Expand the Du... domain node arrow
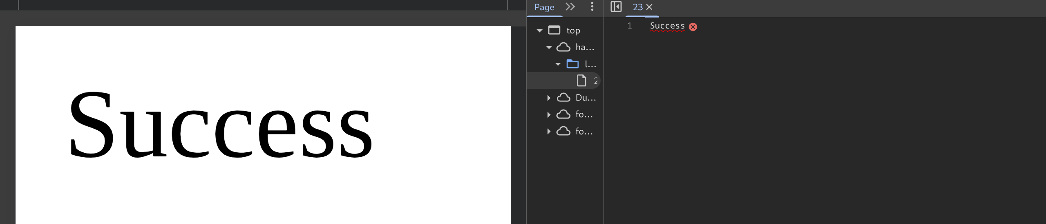This screenshot has width=1046, height=224. (x=549, y=98)
